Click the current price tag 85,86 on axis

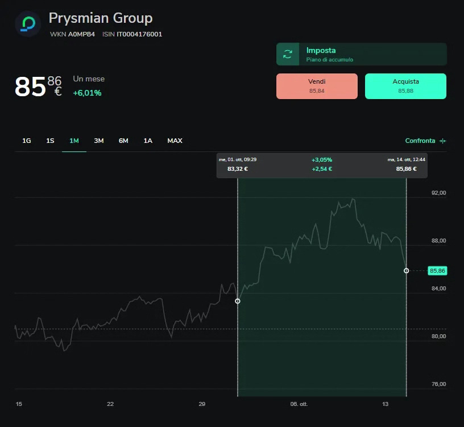437,271
